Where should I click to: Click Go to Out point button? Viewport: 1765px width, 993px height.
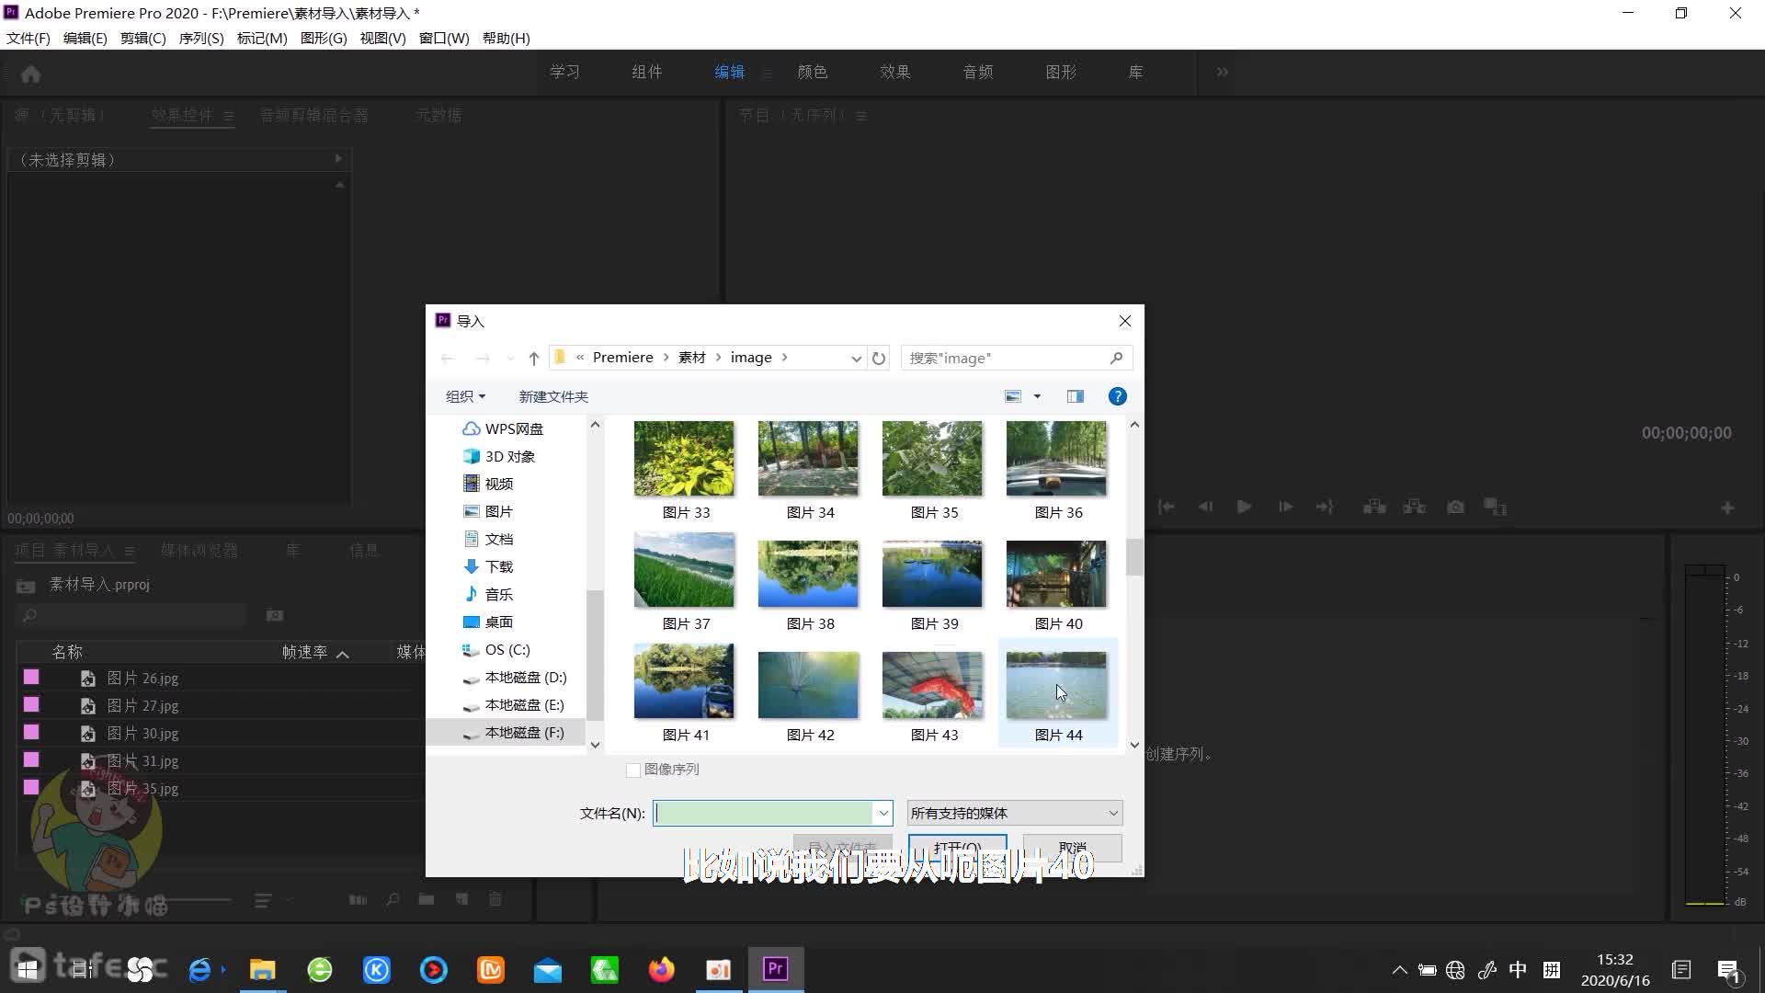point(1325,507)
